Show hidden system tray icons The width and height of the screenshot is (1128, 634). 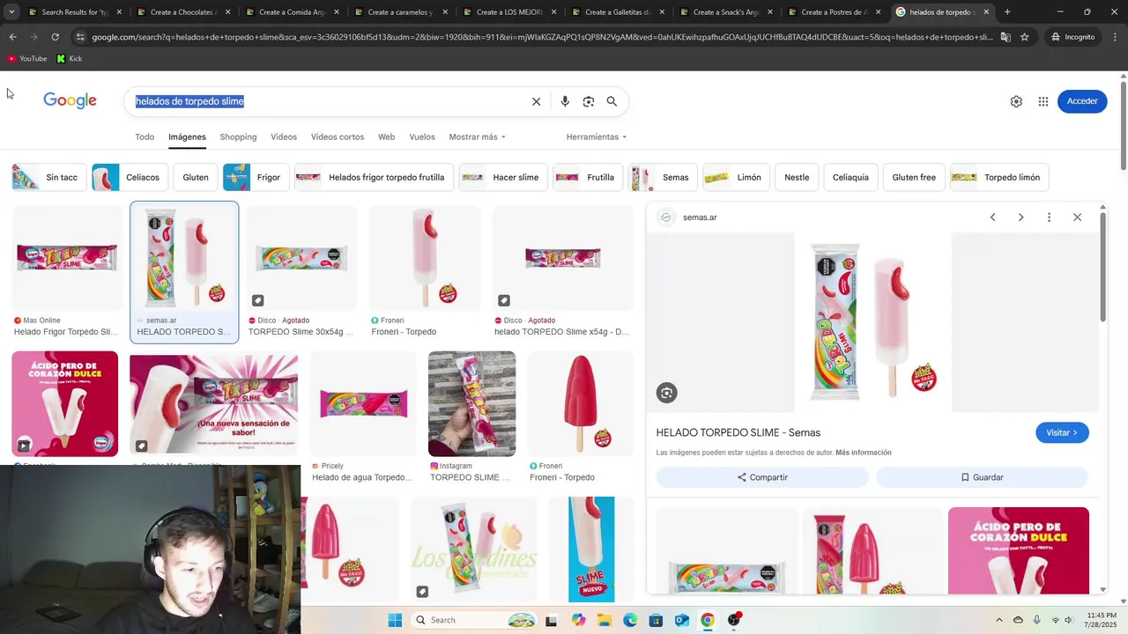click(998, 620)
